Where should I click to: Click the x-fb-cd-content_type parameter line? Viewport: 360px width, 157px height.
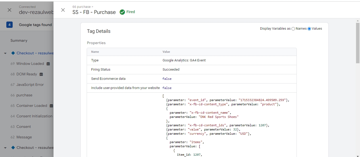coord(223,104)
